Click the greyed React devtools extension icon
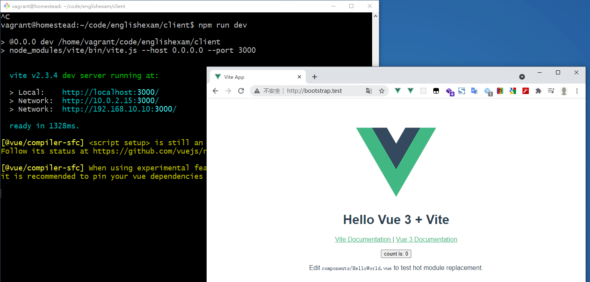Screen dimensions: 590x282 (x=423, y=91)
